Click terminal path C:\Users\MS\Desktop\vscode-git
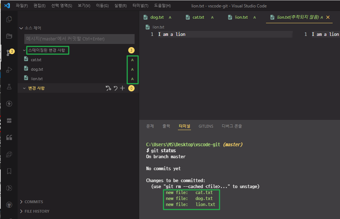The height and width of the screenshot is (219, 340). pos(183,144)
